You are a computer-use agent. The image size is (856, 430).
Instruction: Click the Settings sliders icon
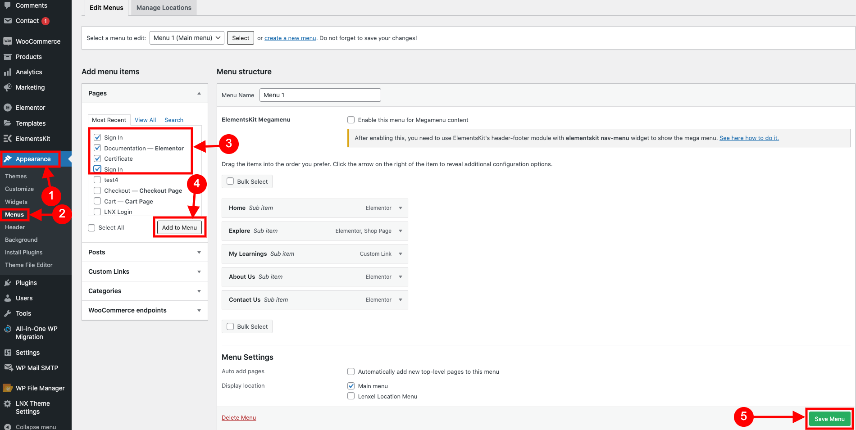8,353
